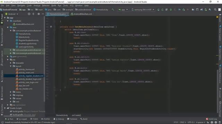The height and width of the screenshot is (124, 222).
Task: Select studentLoginActivity in the tree
Action: pos(26,44)
